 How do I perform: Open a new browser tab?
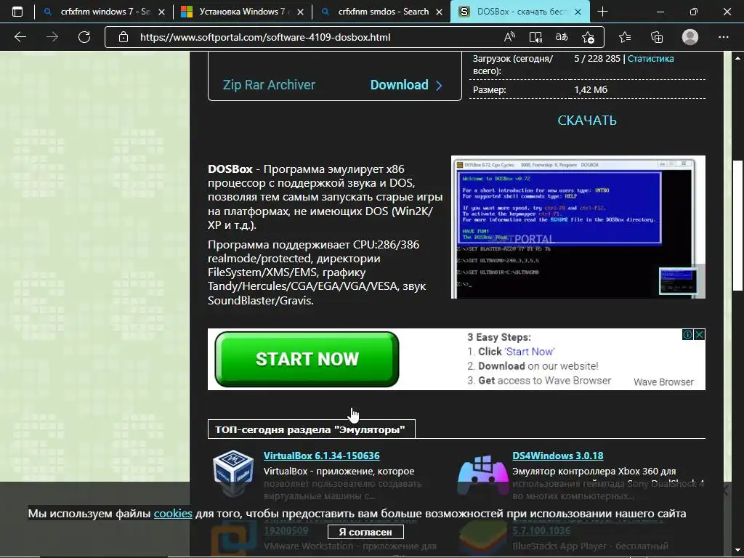pyautogui.click(x=602, y=12)
